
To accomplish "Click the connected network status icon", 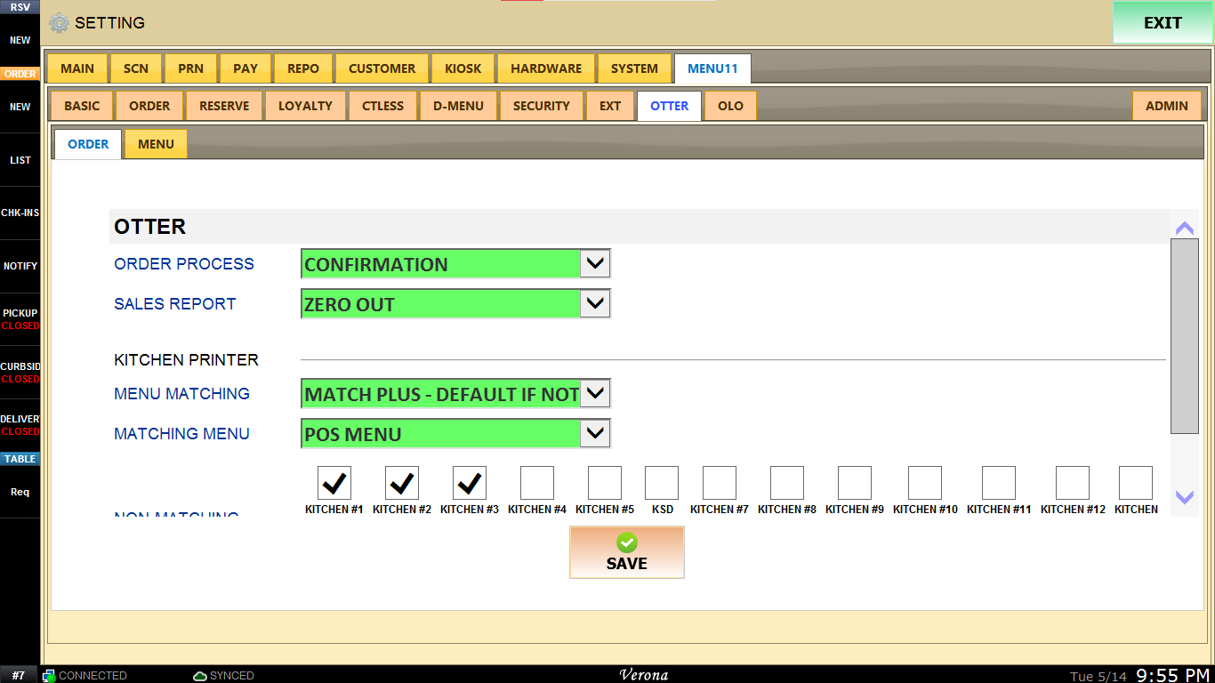I will [49, 676].
